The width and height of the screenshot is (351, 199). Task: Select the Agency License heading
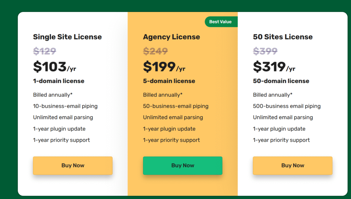coord(171,37)
